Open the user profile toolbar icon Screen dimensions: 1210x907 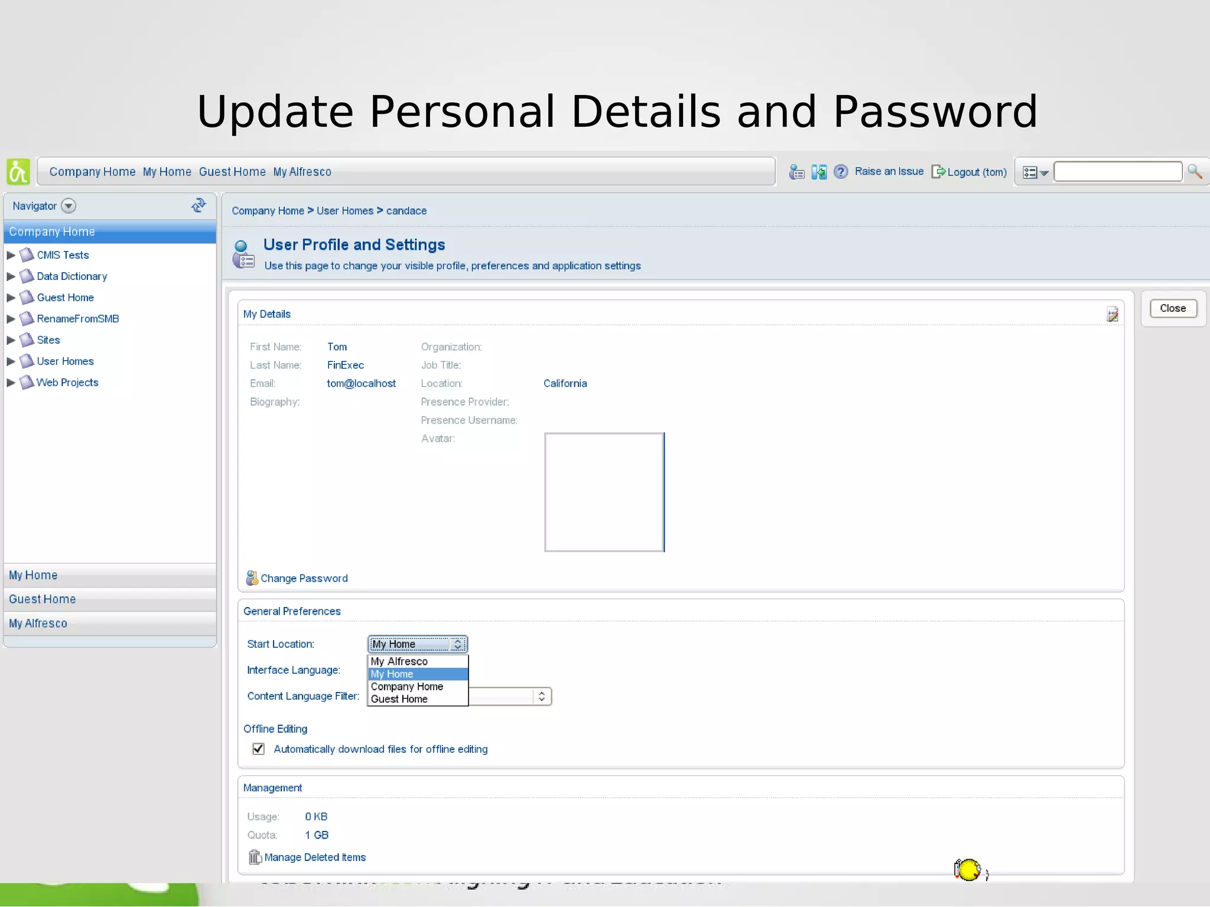(796, 172)
